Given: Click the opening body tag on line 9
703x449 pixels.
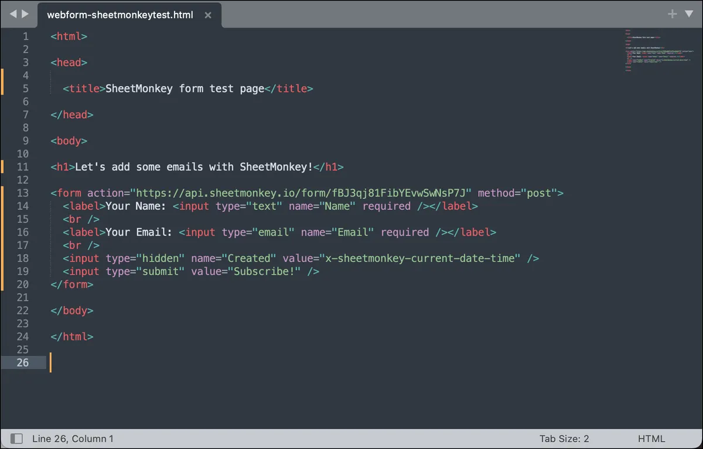Looking at the screenshot, I should (69, 141).
